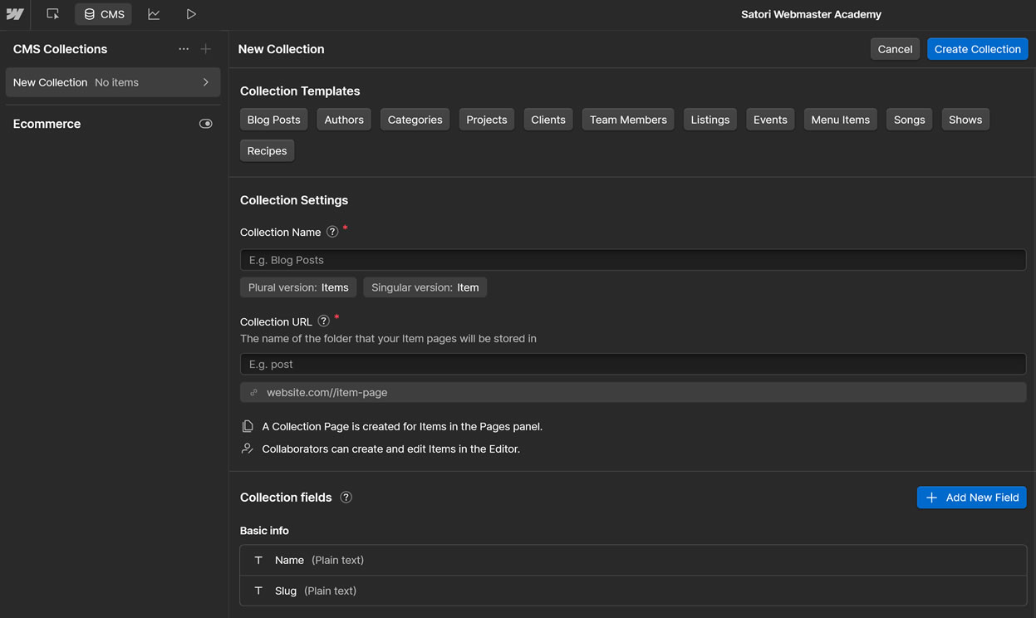
Task: Click the Collection Name help icon
Action: [x=332, y=232]
